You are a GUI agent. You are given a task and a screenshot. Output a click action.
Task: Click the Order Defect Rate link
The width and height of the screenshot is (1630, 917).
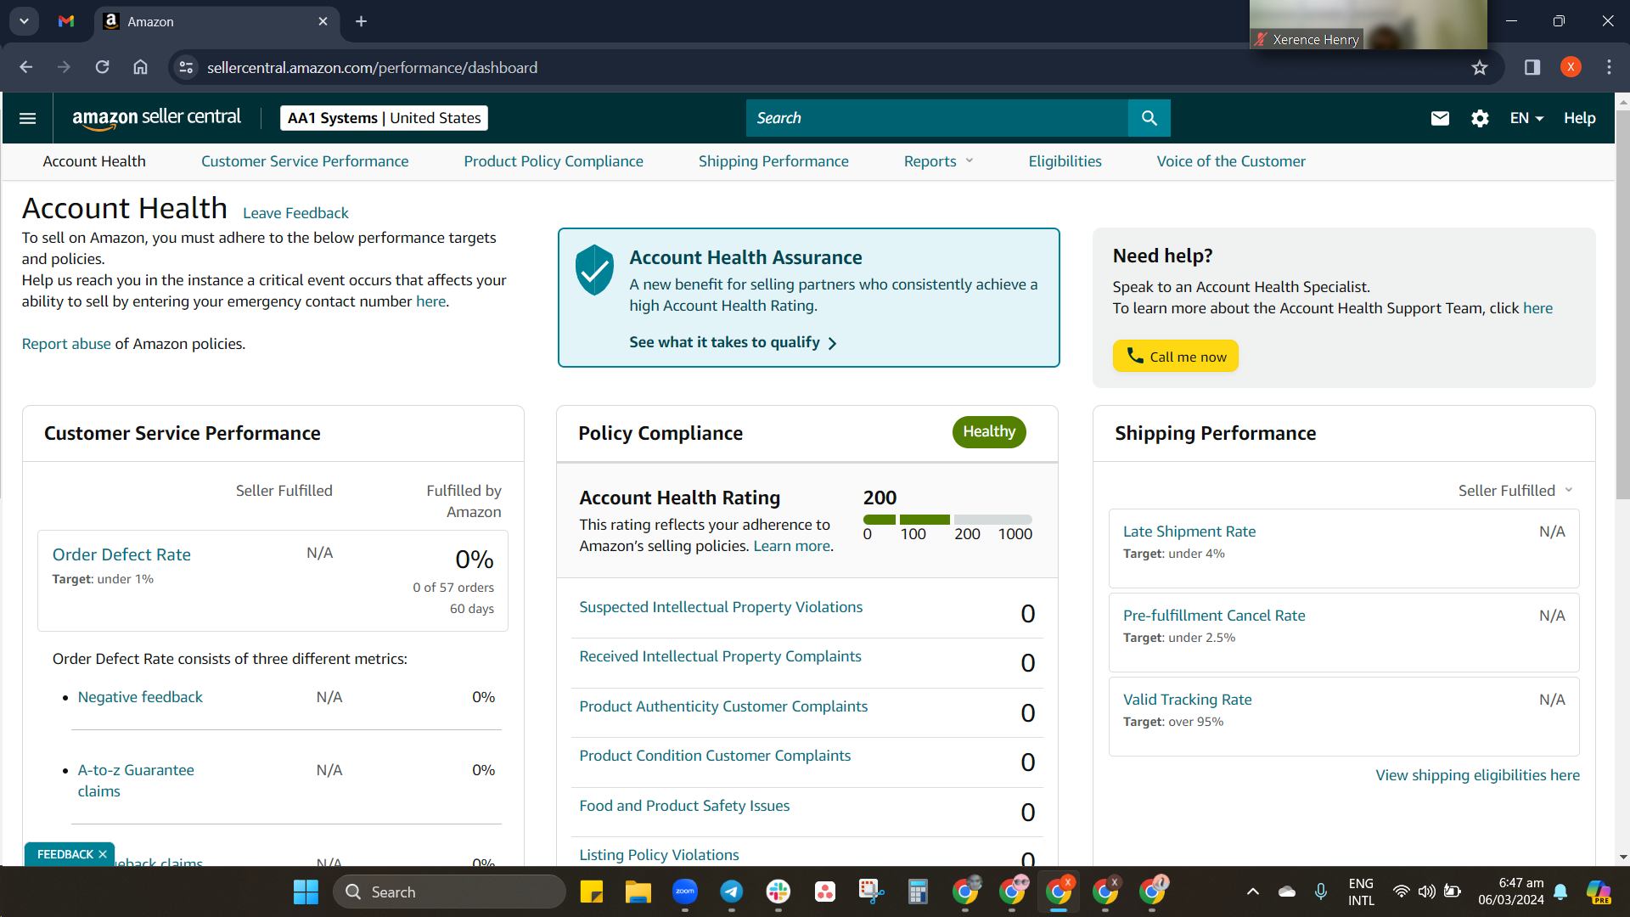[121, 554]
